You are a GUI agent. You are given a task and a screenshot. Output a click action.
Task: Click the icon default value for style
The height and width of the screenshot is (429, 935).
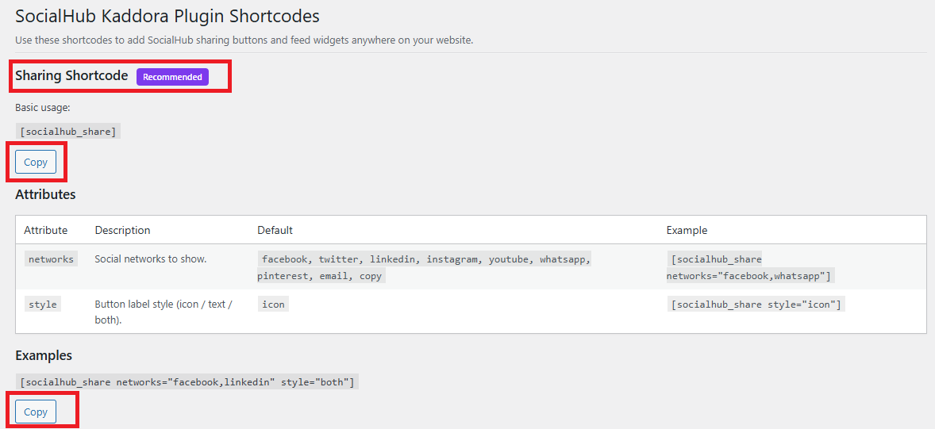pyautogui.click(x=273, y=305)
